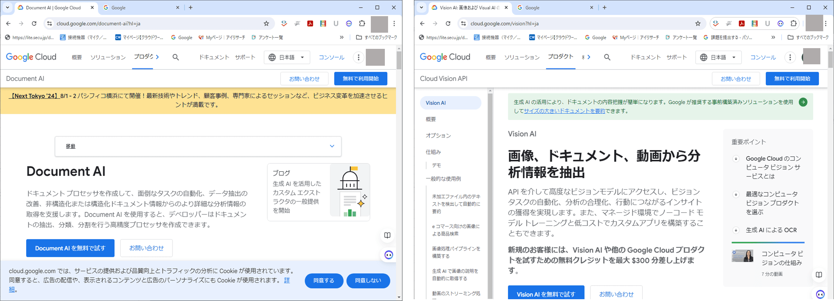The width and height of the screenshot is (834, 301).
Task: Select 仕組み in Vision AI sidebar
Action: (x=433, y=152)
